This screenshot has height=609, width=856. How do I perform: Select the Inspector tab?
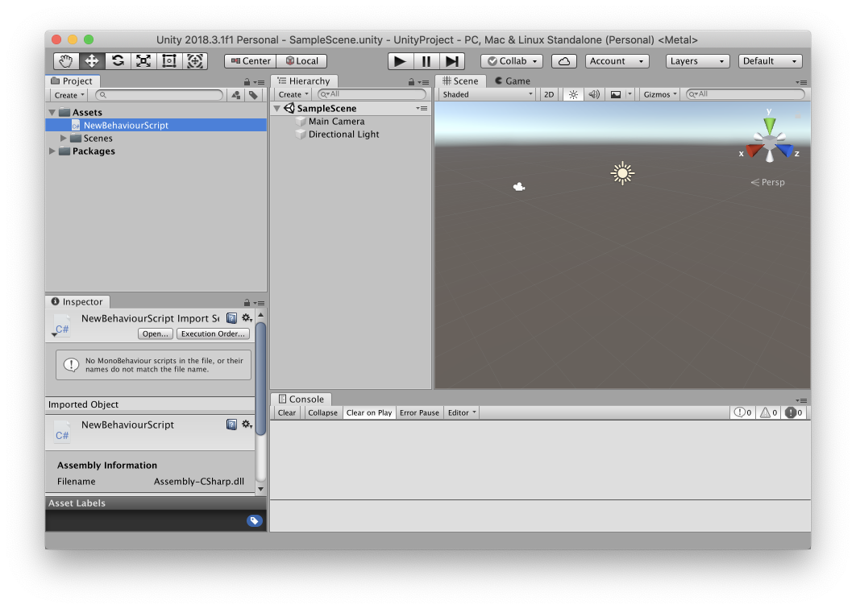coord(77,302)
